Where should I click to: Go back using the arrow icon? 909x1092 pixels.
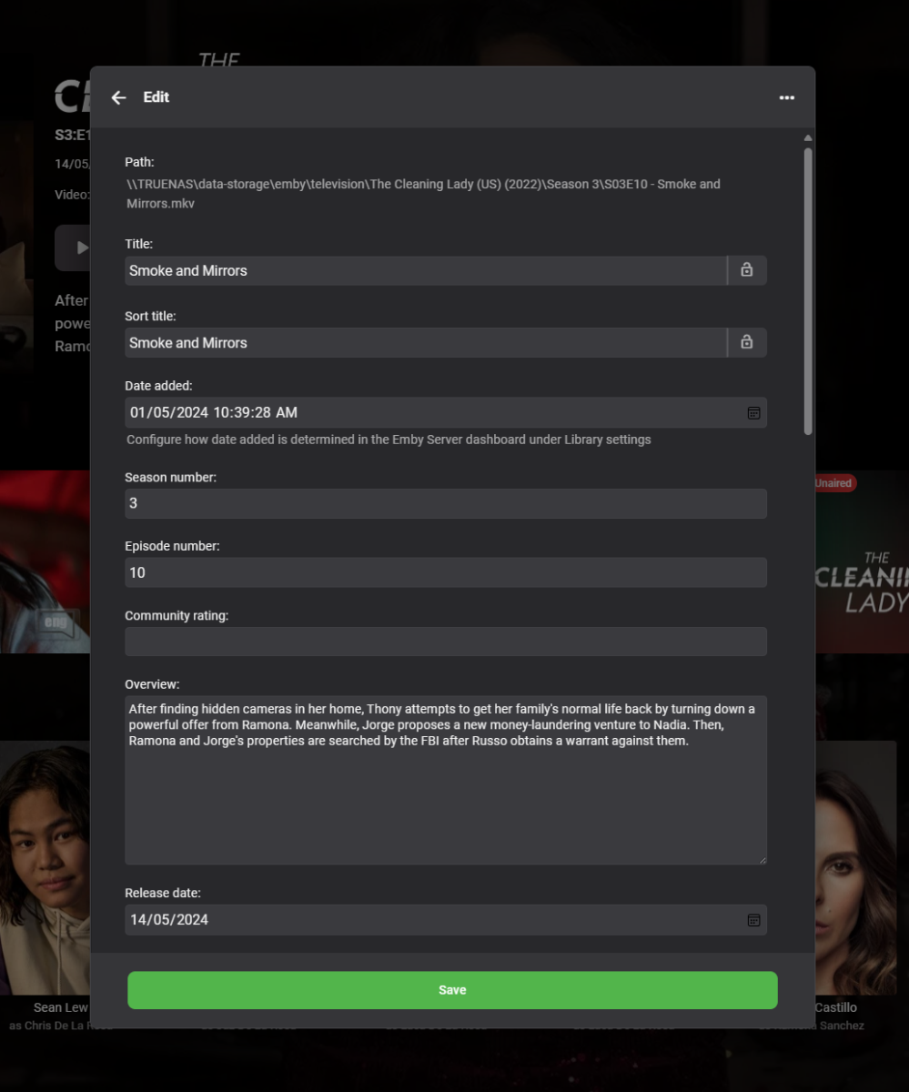pyautogui.click(x=118, y=97)
